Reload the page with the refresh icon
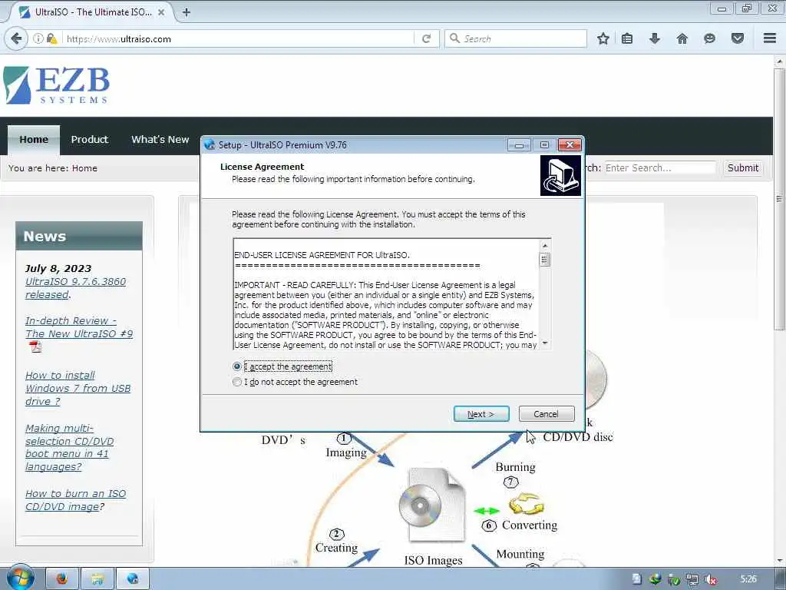Image resolution: width=786 pixels, height=590 pixels. (x=427, y=38)
